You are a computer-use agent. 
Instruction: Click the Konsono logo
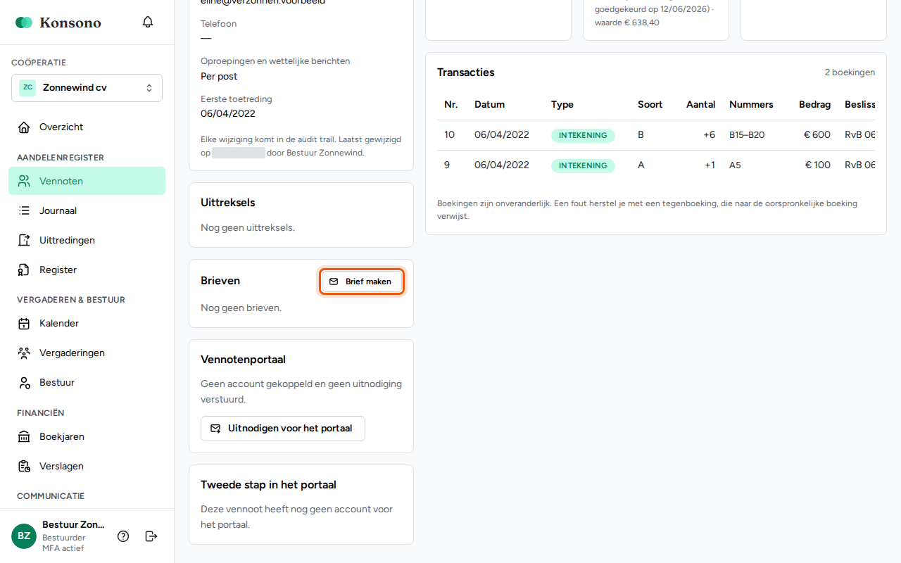click(58, 23)
